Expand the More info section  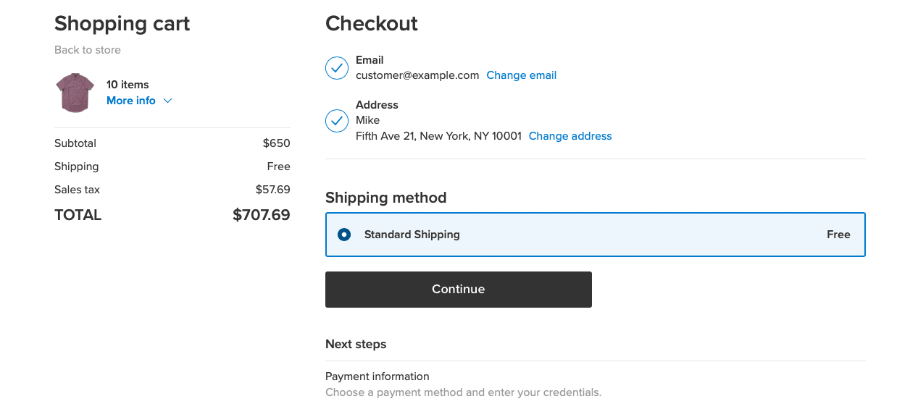click(130, 100)
